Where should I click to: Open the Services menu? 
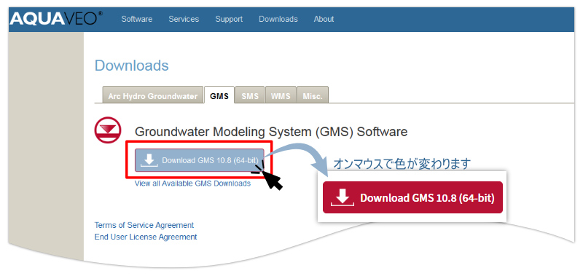pos(184,20)
